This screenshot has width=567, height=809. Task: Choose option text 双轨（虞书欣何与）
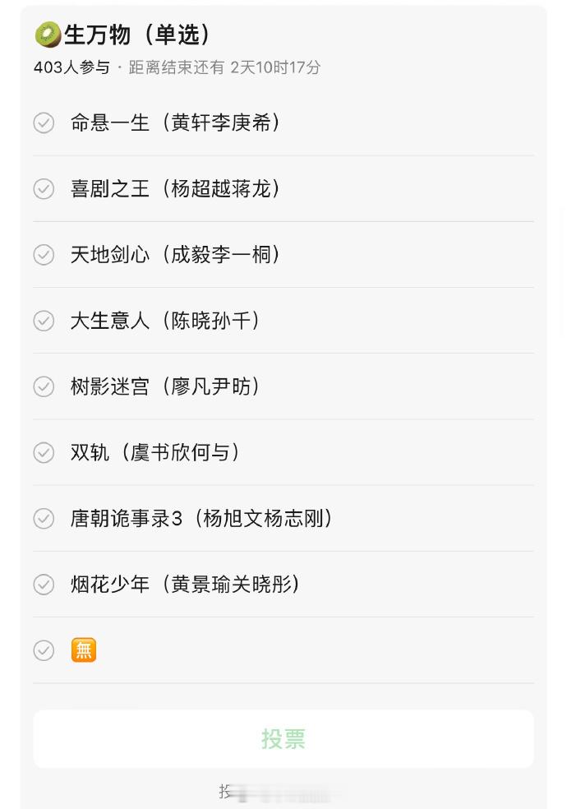155,452
